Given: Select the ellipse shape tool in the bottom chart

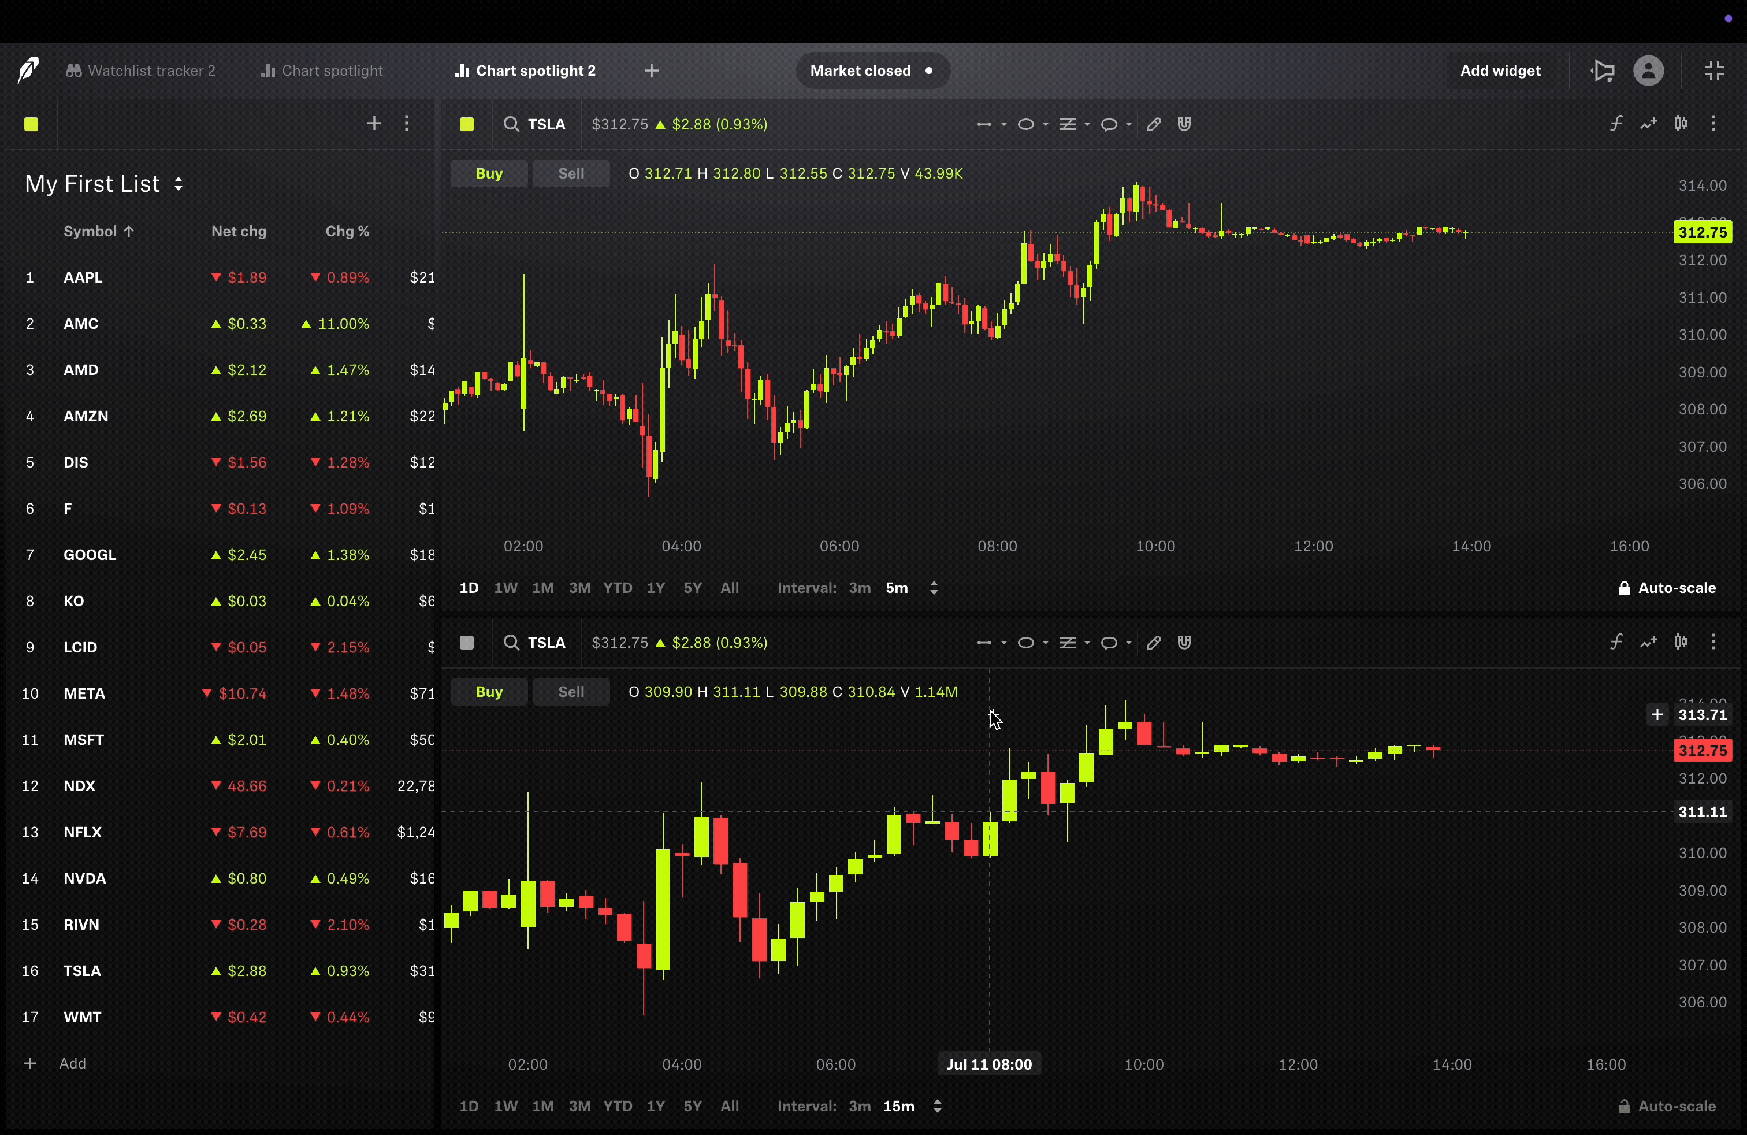Looking at the screenshot, I should pyautogui.click(x=1026, y=643).
